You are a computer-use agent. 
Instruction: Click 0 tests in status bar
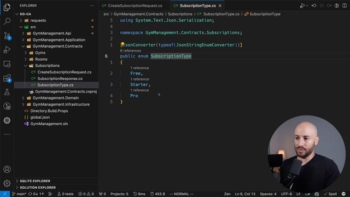[x=66, y=194]
